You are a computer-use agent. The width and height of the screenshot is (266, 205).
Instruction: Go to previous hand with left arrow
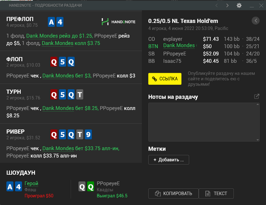click(x=217, y=5)
